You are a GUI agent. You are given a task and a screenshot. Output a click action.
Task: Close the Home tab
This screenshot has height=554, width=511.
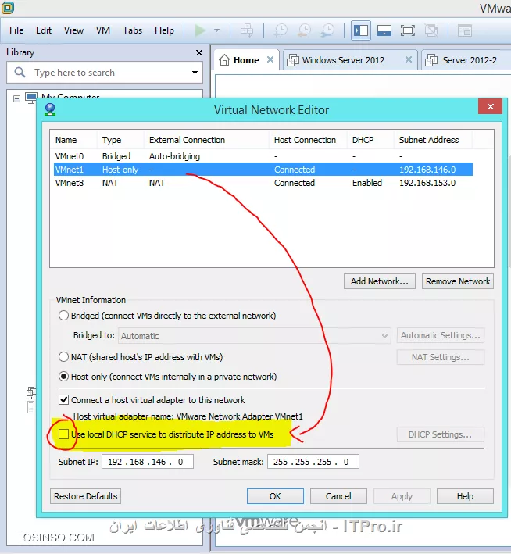[x=270, y=59]
